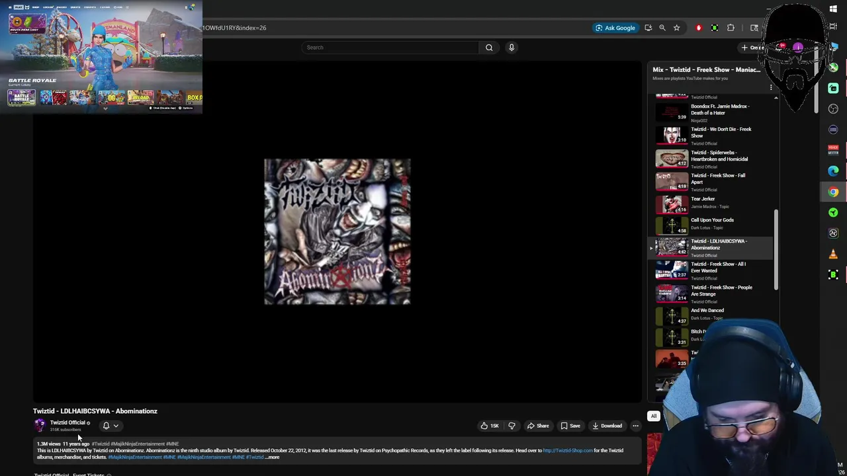Click the Download button
The width and height of the screenshot is (847, 476).
coord(607,426)
